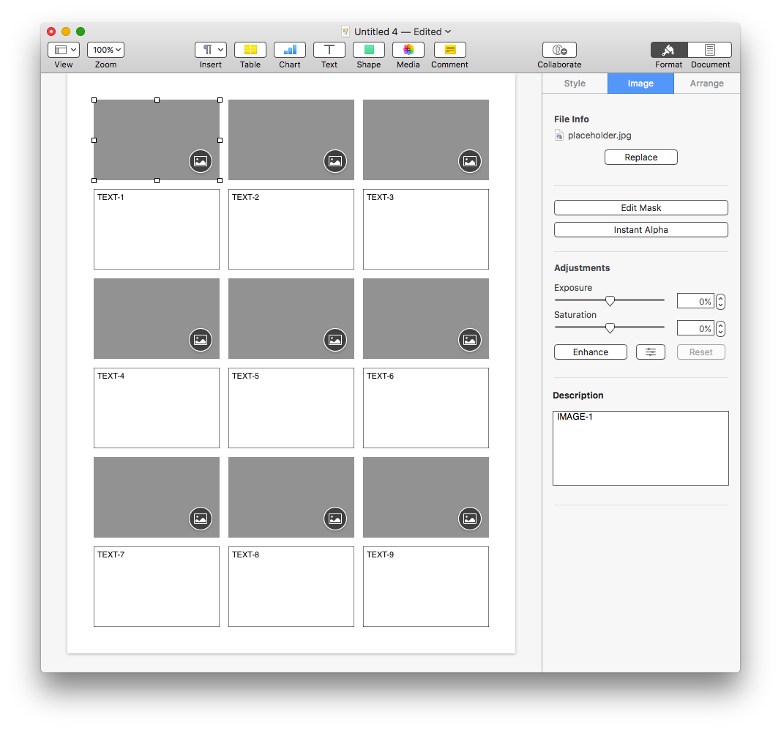
Task: Add a Comment from toolbar
Action: click(449, 50)
